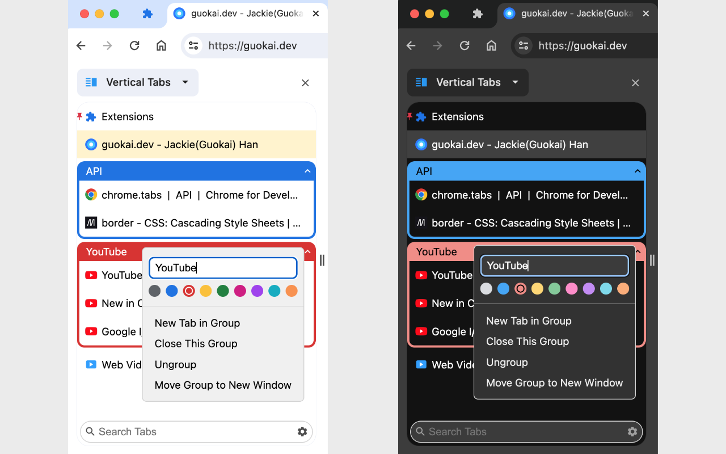Pick the yellow color swatch in the dark popup
This screenshot has height=454, width=726.
(x=537, y=289)
